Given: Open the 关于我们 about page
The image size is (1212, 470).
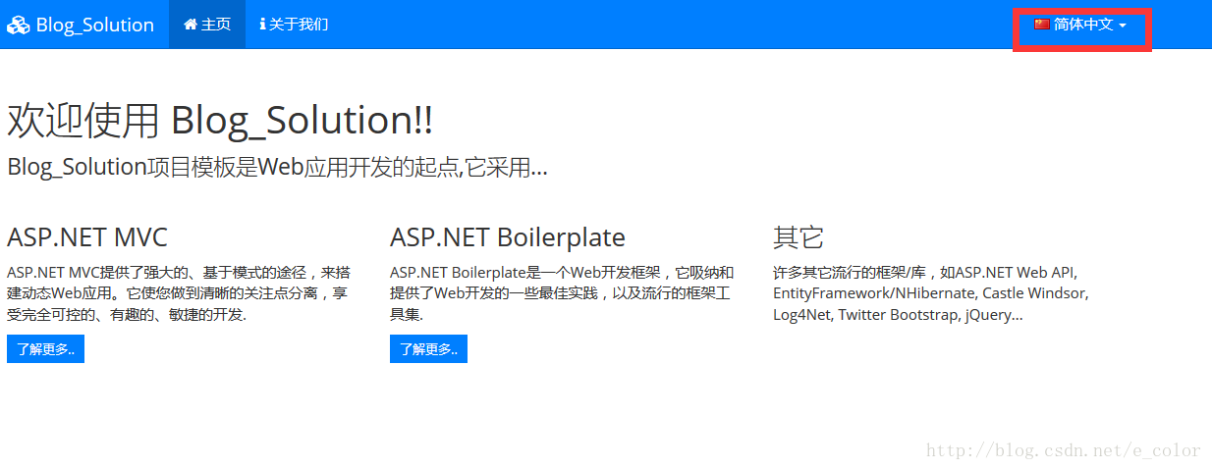Looking at the screenshot, I should (x=294, y=24).
